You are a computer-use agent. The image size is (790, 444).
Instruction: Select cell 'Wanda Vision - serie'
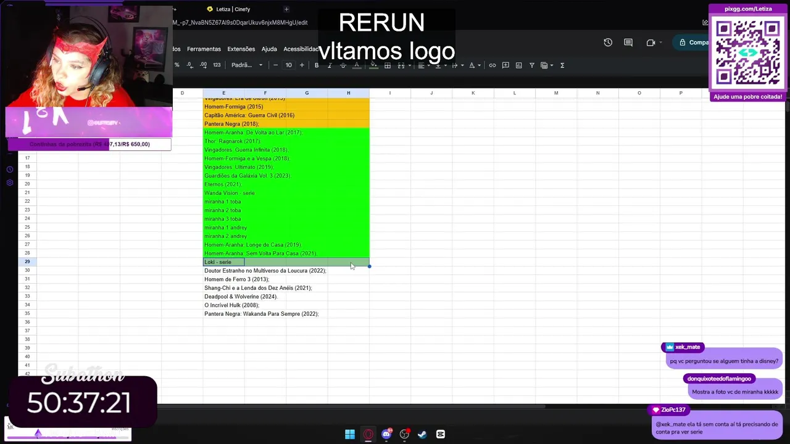[230, 193]
